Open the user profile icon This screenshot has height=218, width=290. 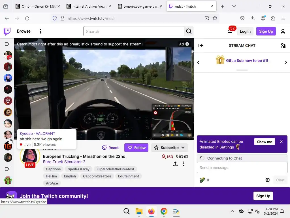(x=283, y=31)
